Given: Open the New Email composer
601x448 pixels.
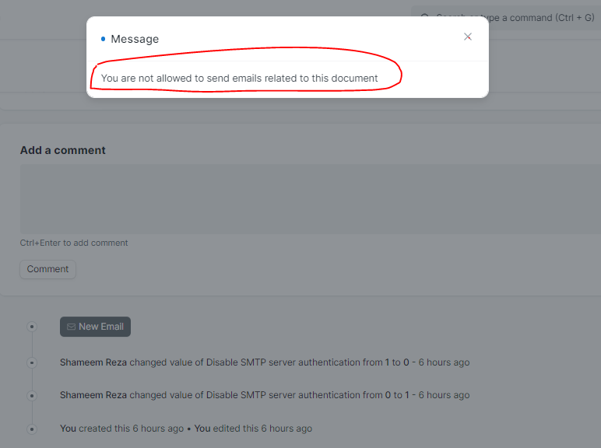Looking at the screenshot, I should coord(95,327).
